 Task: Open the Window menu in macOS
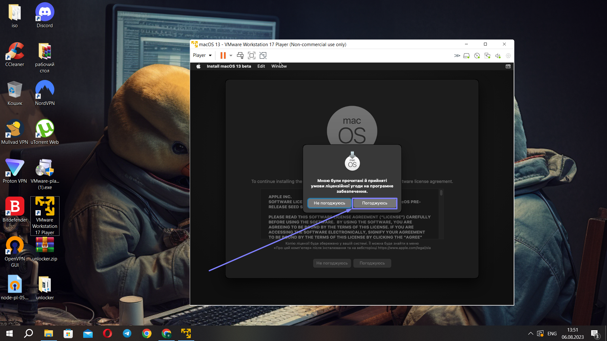(x=279, y=66)
